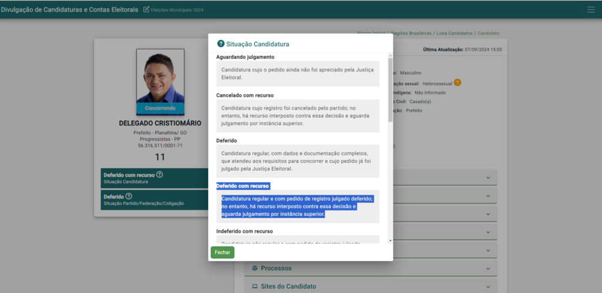Click Divulgação de Candidaturas e Contas Eleitorais title
The image size is (602, 293).
point(69,9)
